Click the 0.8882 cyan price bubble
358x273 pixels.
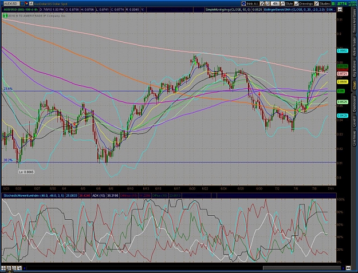click(343, 51)
